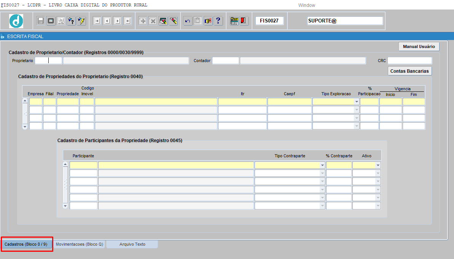Viewport: 454px width, 259px height.
Task: Click highlighted Propriedade cell
Action: click(68, 102)
